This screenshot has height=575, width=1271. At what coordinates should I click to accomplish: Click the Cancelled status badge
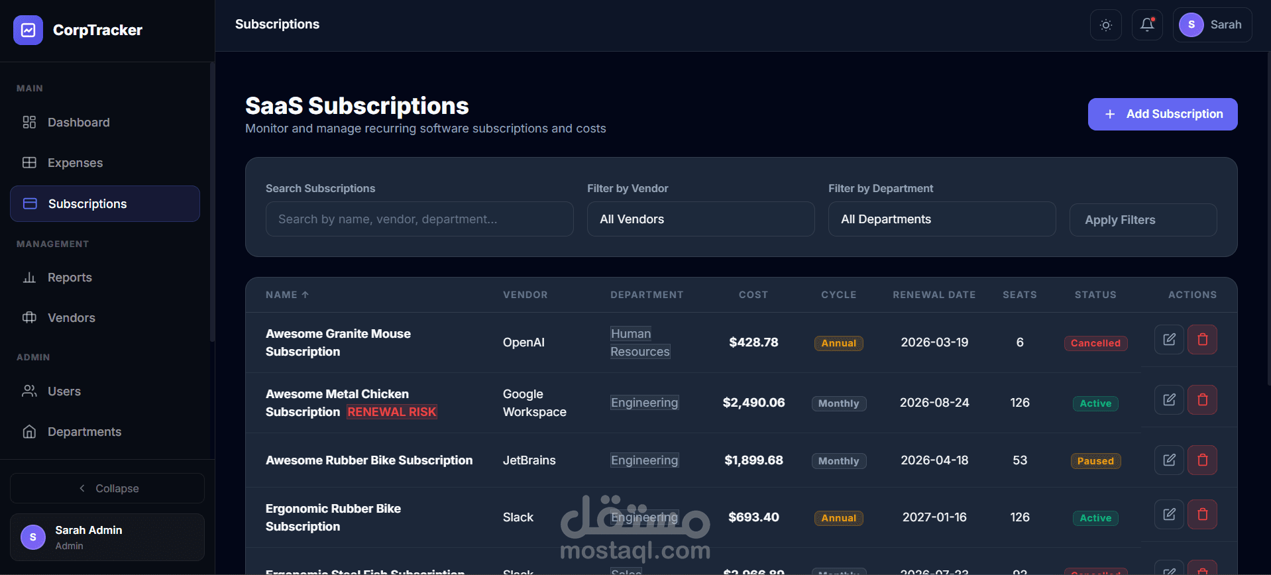[1095, 343]
